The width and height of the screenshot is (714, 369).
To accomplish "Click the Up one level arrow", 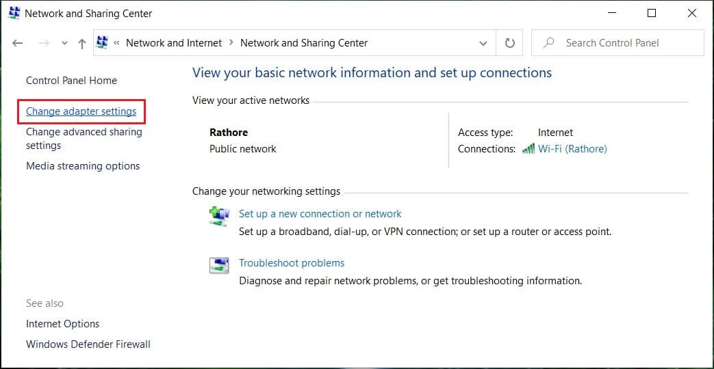I will 82,43.
